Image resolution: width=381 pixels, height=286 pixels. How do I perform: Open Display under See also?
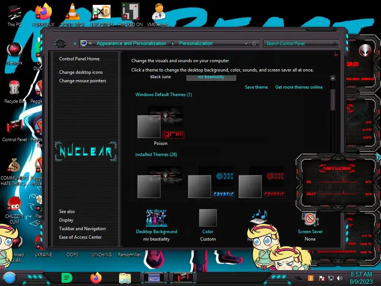pos(66,220)
